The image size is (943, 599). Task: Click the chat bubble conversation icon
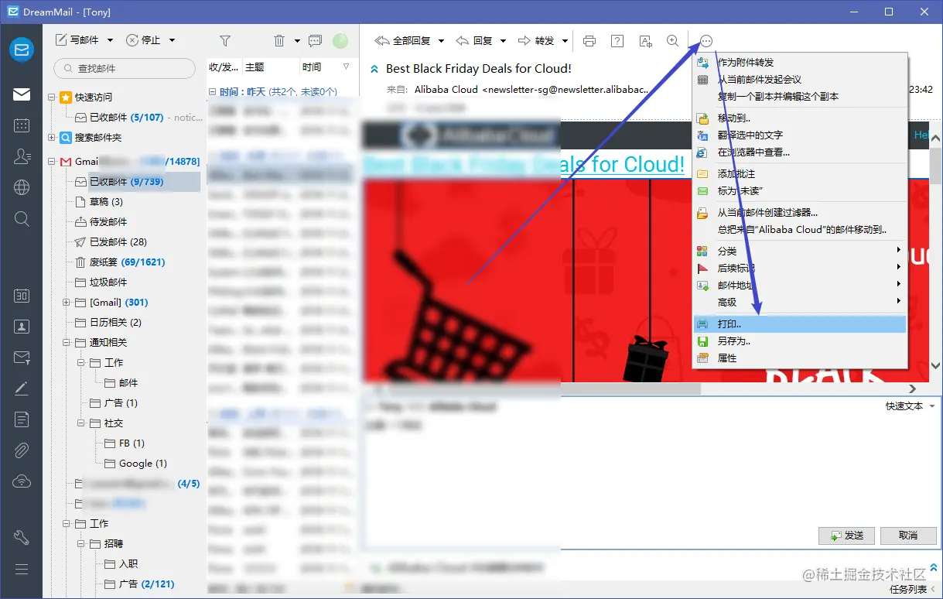point(315,41)
